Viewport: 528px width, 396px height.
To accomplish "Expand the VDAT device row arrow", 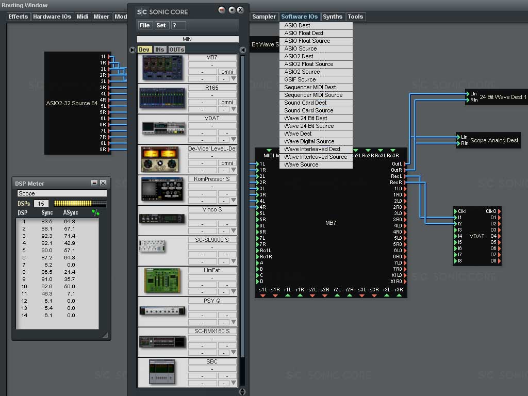I will click(234, 139).
